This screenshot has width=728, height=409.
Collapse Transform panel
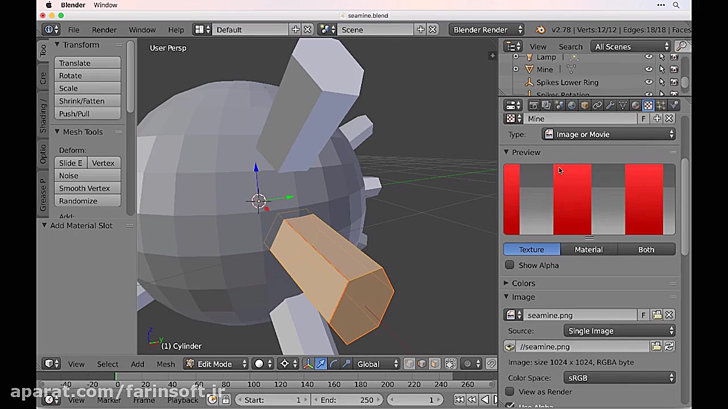click(x=57, y=45)
